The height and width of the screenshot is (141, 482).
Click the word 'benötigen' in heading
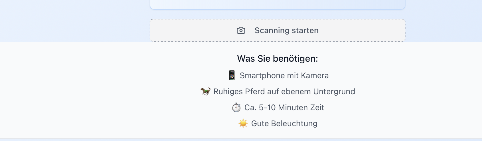[294, 59]
